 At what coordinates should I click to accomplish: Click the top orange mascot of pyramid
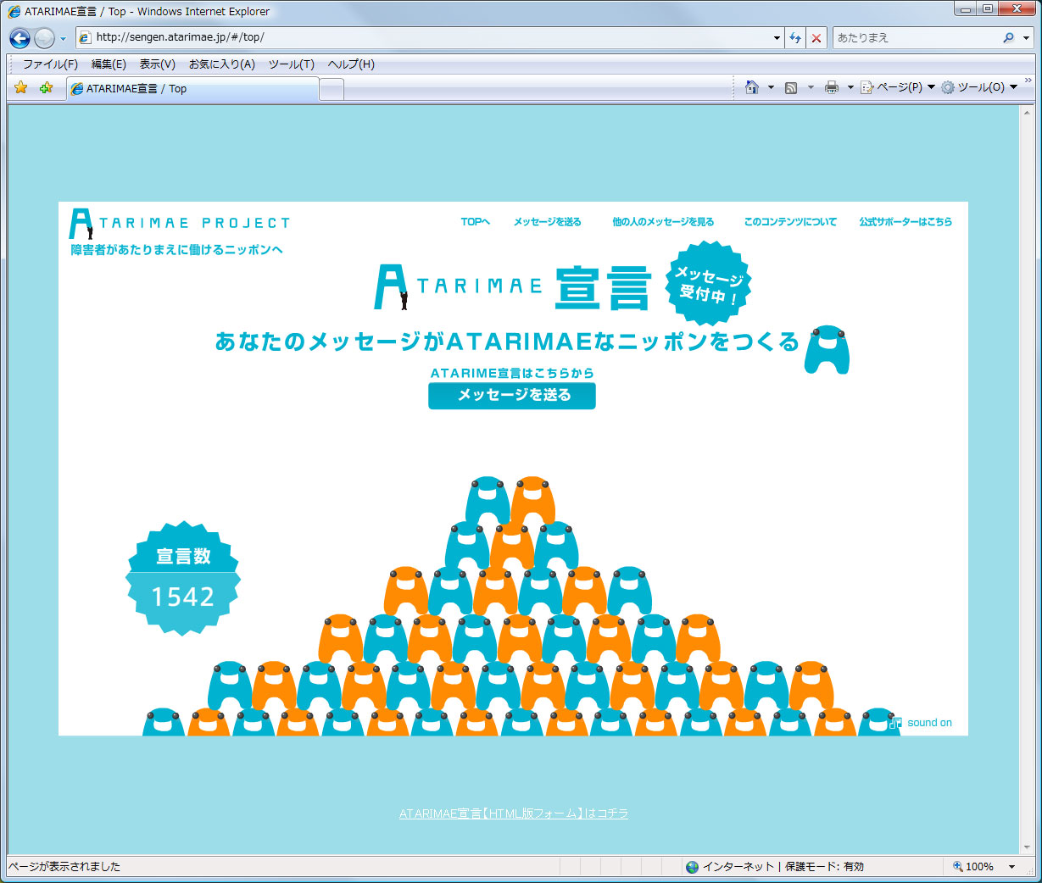click(532, 500)
